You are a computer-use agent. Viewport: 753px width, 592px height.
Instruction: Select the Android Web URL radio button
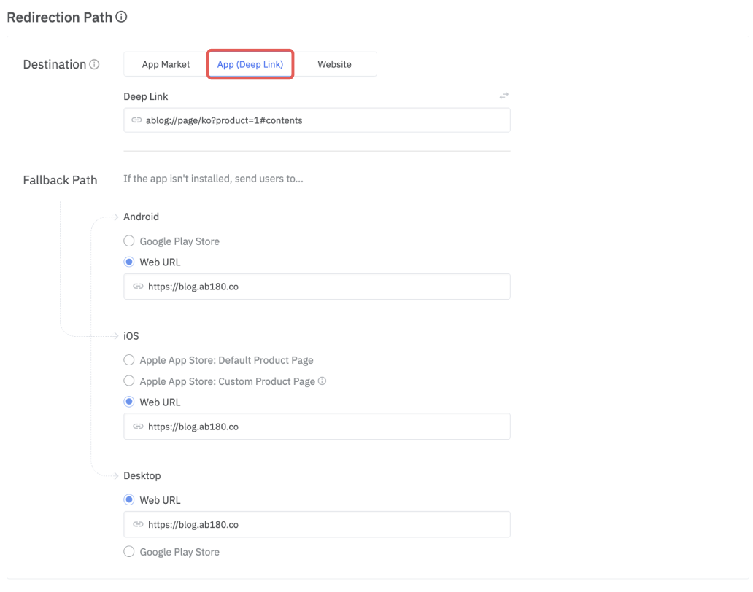[x=129, y=262]
